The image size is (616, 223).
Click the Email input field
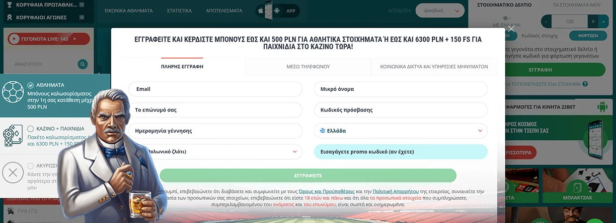pos(216,89)
